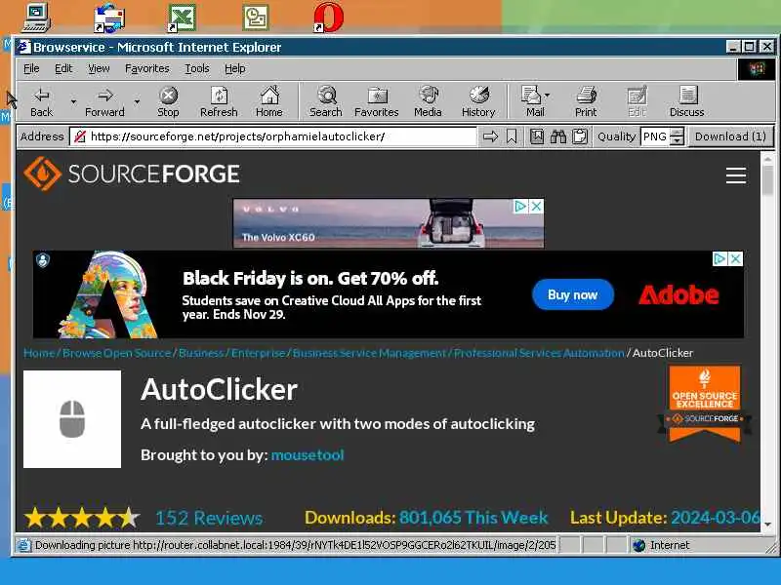Click the mousetool author link
Viewport: 781px width, 585px height.
[308, 455]
